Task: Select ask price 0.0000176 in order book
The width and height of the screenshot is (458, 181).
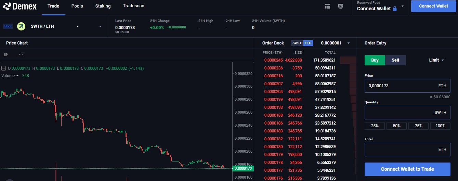Action: coord(274,178)
